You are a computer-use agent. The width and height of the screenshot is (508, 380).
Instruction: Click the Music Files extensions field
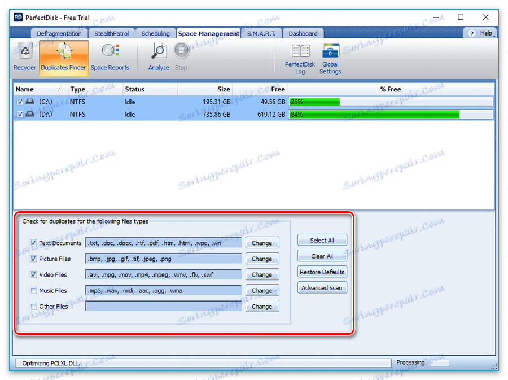click(x=164, y=291)
